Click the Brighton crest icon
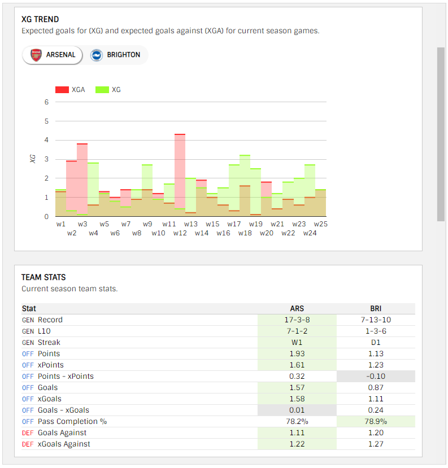The width and height of the screenshot is (448, 468). pos(97,55)
